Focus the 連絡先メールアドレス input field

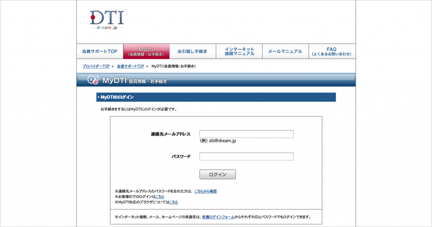point(246,134)
